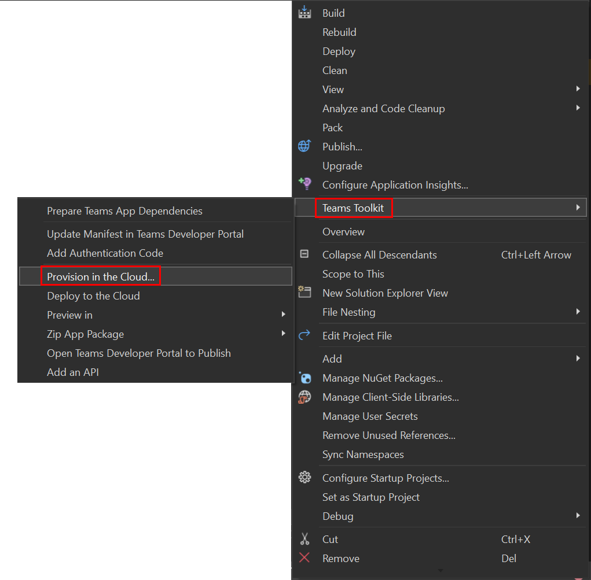This screenshot has width=591, height=580.
Task: Click the Cut scissors icon
Action: (x=305, y=538)
